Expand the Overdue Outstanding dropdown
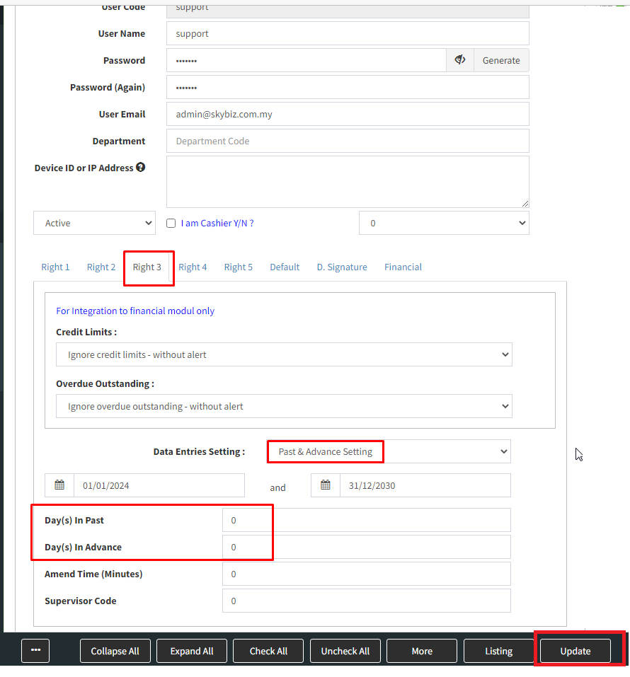630x677 pixels. [x=284, y=406]
